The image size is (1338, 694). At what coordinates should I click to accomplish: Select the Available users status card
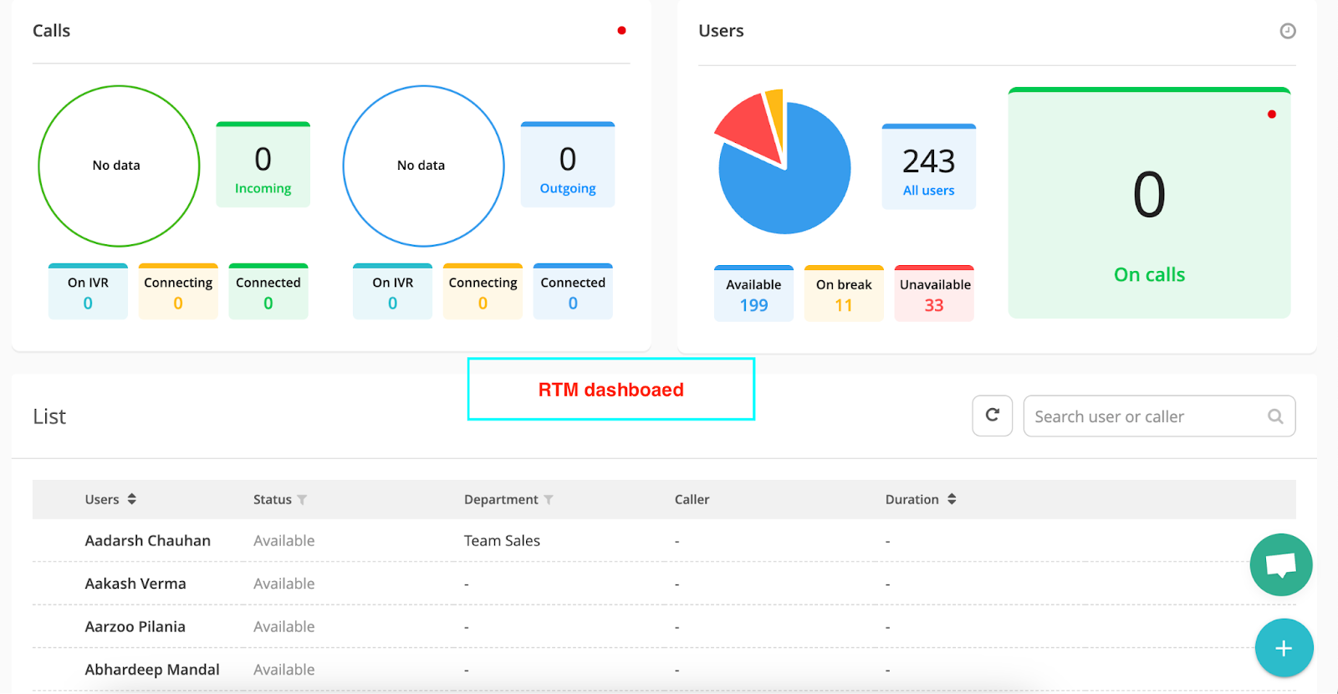coord(753,294)
